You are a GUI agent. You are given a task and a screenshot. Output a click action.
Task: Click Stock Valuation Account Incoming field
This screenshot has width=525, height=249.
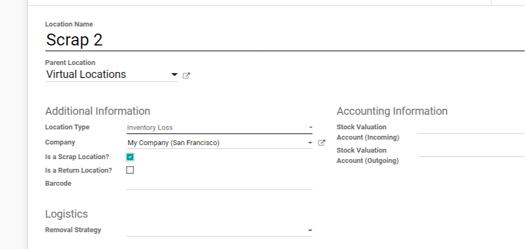471,128
